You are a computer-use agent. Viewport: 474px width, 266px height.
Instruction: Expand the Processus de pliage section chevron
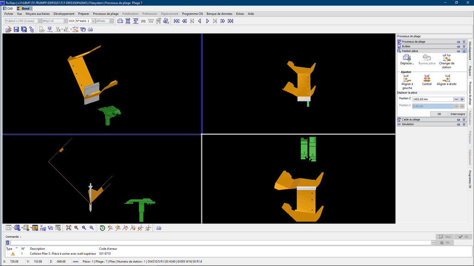[464, 42]
